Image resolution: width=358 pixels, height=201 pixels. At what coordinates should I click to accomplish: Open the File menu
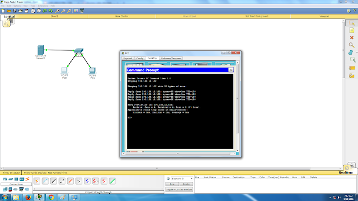(x=3, y=6)
